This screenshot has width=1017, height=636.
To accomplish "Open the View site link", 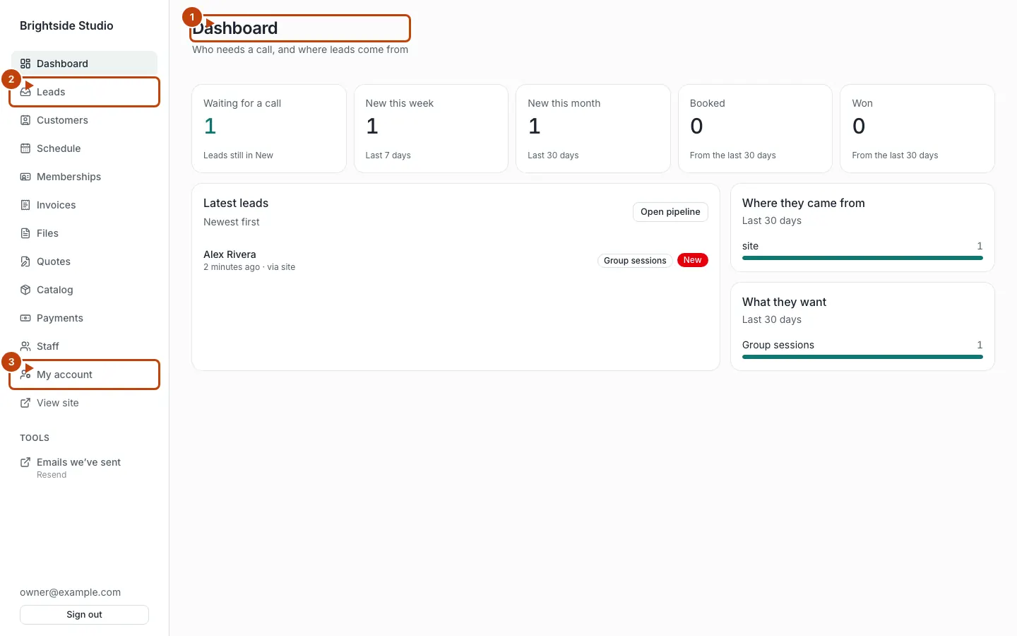I will 84,403.
